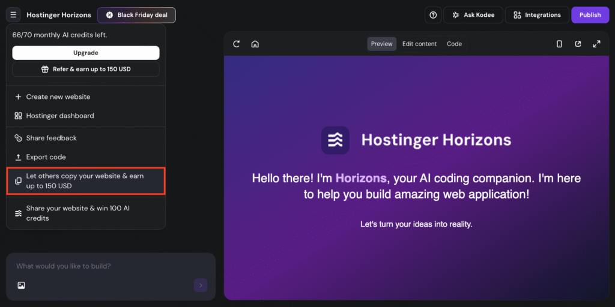Viewport: 615px width, 307px height.
Task: Open the Integrations panel
Action: [537, 15]
